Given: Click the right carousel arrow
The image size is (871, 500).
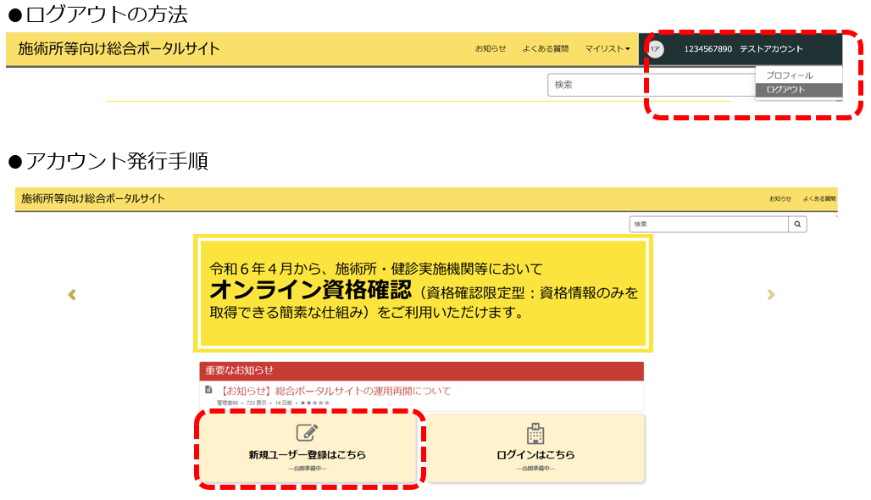Looking at the screenshot, I should pos(770,294).
